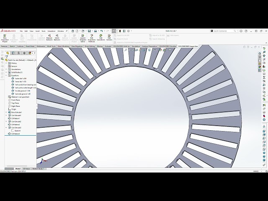The width and height of the screenshot is (268, 201).
Task: Switch to the Features ribbon tab
Action: (x=4, y=46)
